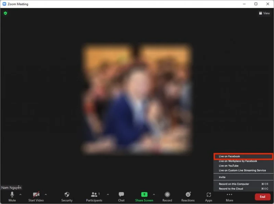This screenshot has height=204, width=274.
Task: Choose Record on this Computer
Action: (243, 184)
